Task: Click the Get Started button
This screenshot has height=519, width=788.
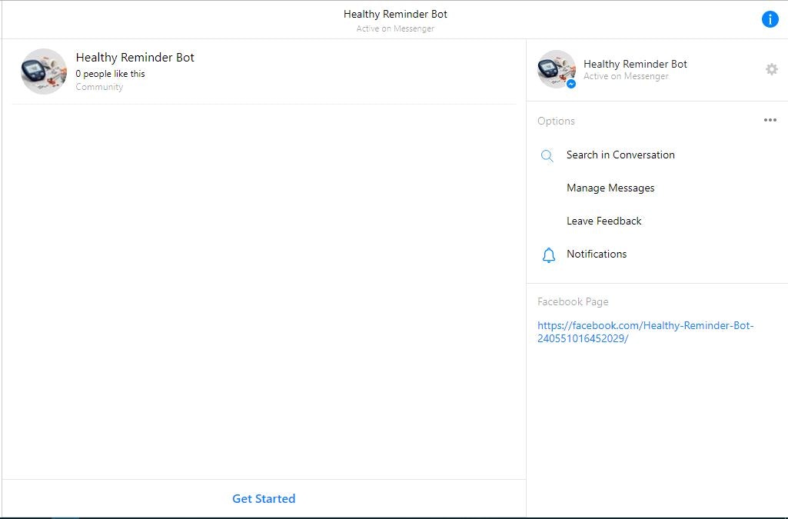Action: coord(264,498)
